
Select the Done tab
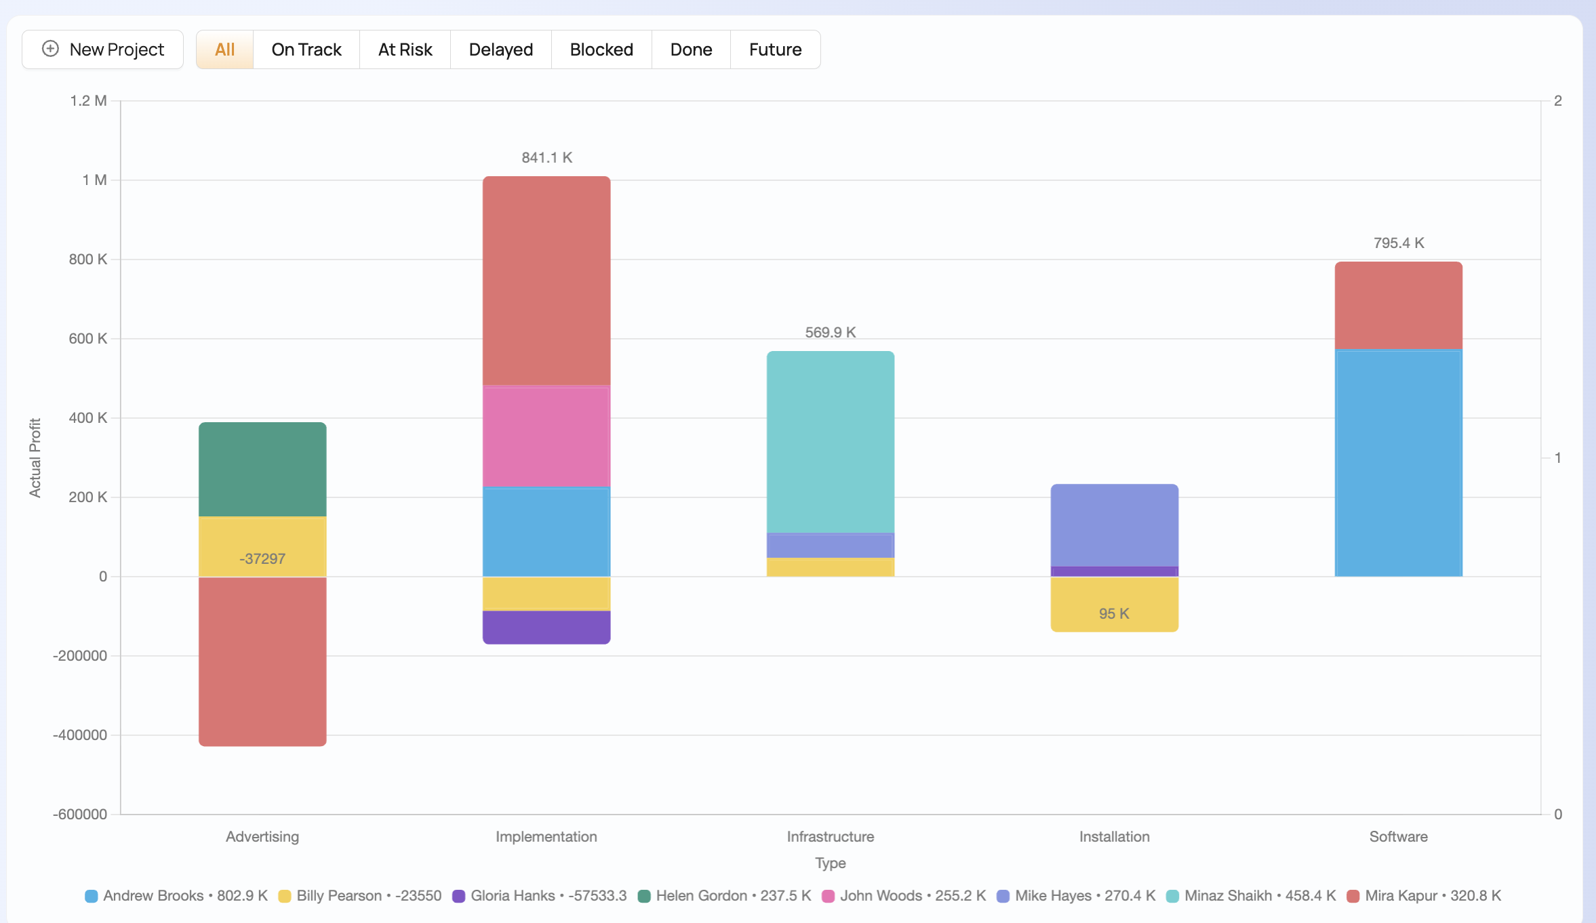click(x=691, y=49)
